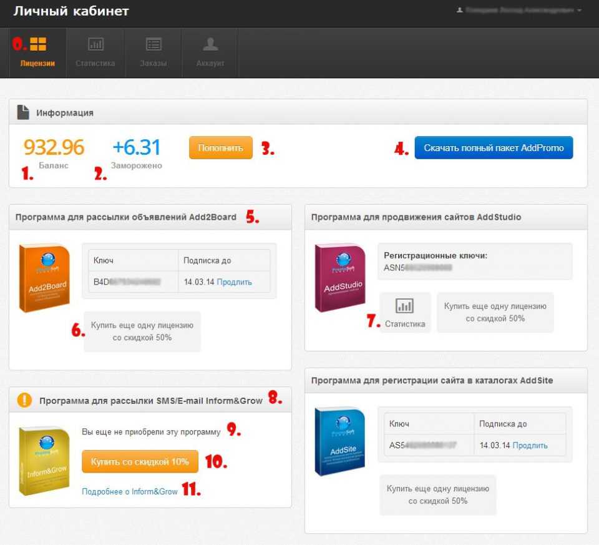Click the Статистика chart icon in navigation
The height and width of the screenshot is (545, 599).
[x=95, y=44]
